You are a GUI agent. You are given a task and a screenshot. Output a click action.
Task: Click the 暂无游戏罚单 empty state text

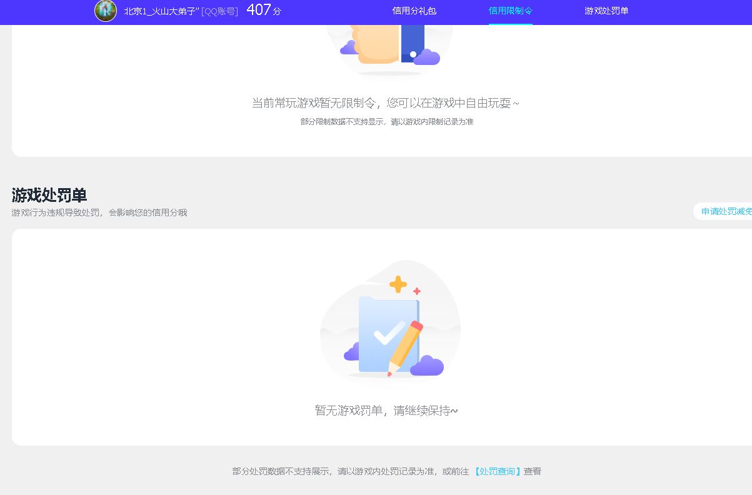point(385,410)
